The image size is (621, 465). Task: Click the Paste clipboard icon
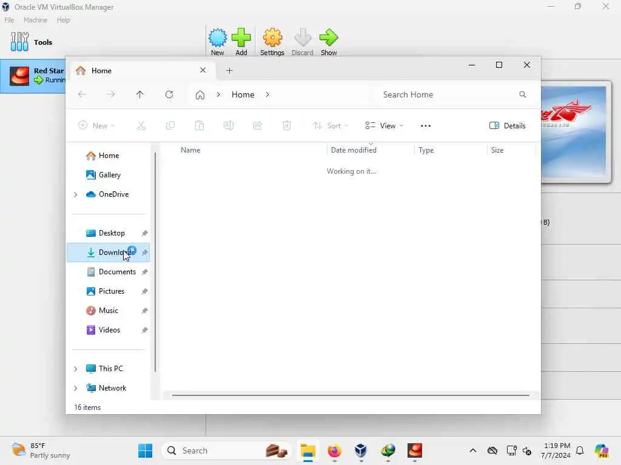(x=199, y=126)
